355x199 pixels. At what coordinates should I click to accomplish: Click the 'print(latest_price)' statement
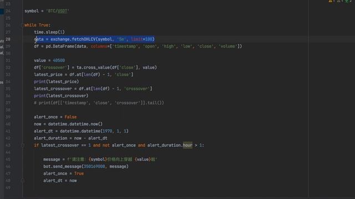(x=57, y=82)
